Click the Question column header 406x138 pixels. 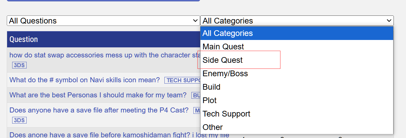pyautogui.click(x=24, y=39)
